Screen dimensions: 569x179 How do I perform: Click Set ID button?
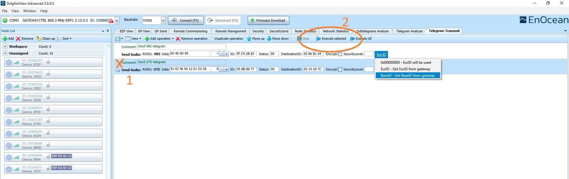click(381, 55)
